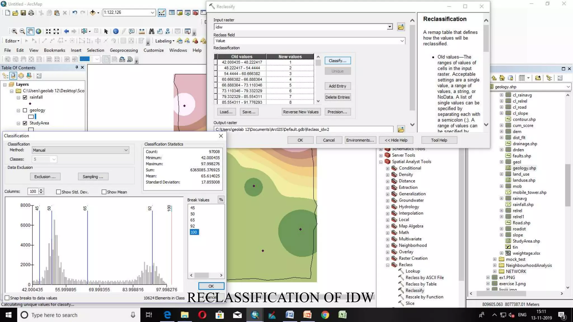The image size is (573, 322).
Task: Click the Environments... button
Action: click(x=360, y=140)
